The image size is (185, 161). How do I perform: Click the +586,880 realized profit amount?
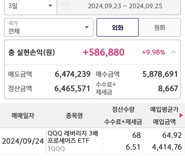[x=104, y=52]
